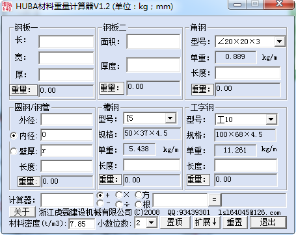Click 钢板一 重量 calculate button
This screenshot has height=235, width=296.
(x=23, y=90)
